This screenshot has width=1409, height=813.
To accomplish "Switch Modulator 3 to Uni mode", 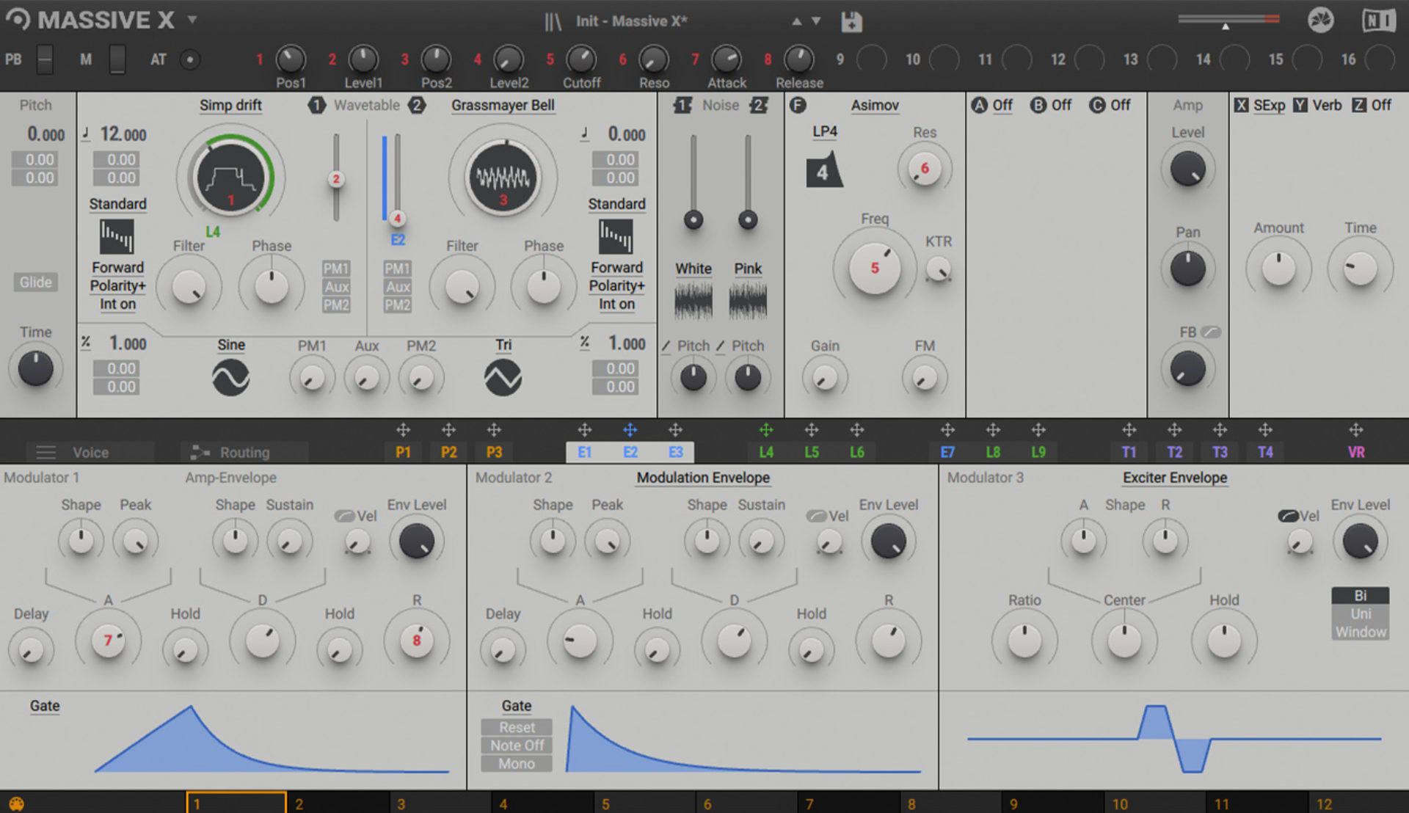I will (1360, 613).
